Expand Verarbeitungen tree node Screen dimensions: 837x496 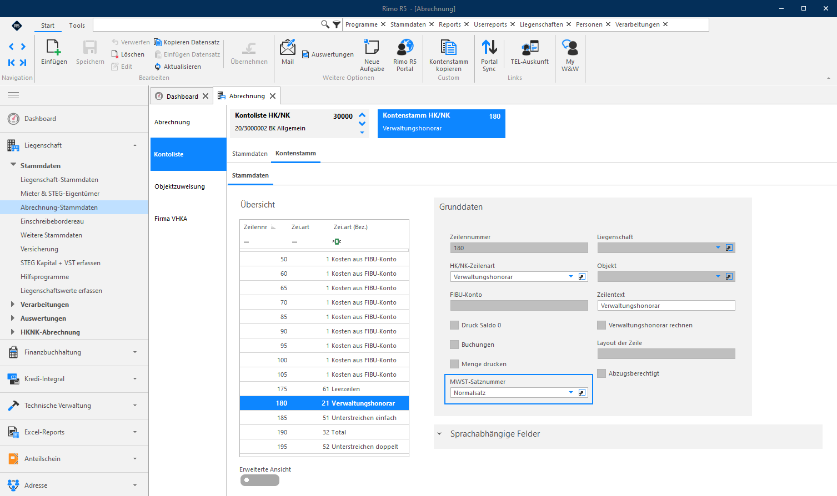[x=13, y=304]
